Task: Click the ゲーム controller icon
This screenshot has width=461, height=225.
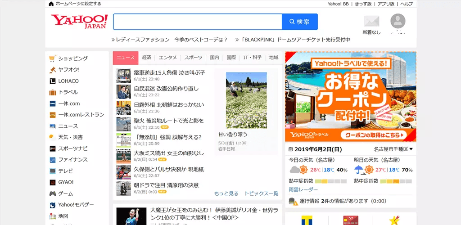Action: tap(53, 193)
